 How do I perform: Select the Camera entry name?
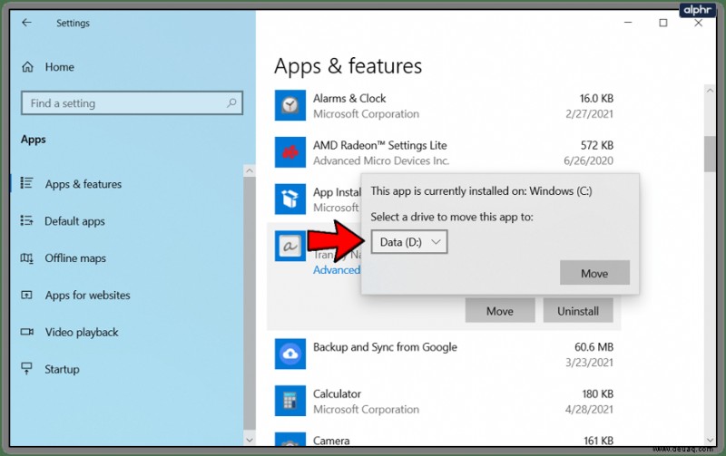pyautogui.click(x=331, y=441)
